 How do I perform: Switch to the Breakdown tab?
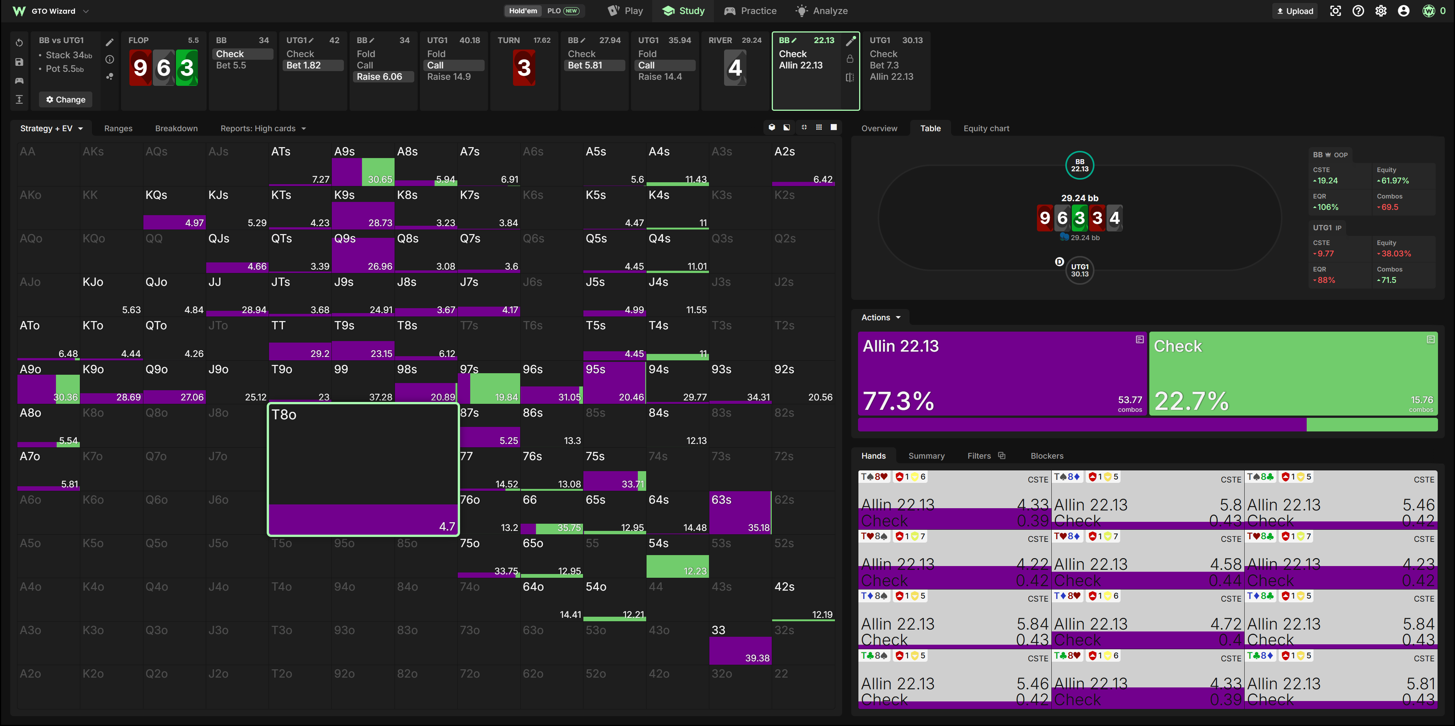coord(176,128)
